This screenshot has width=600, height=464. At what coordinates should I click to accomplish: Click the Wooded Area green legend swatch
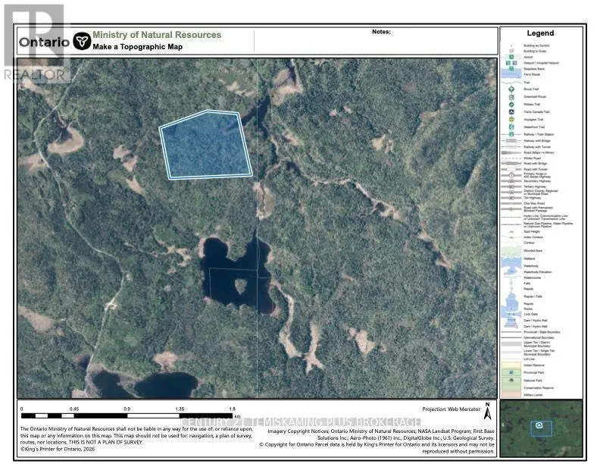pyautogui.click(x=511, y=251)
